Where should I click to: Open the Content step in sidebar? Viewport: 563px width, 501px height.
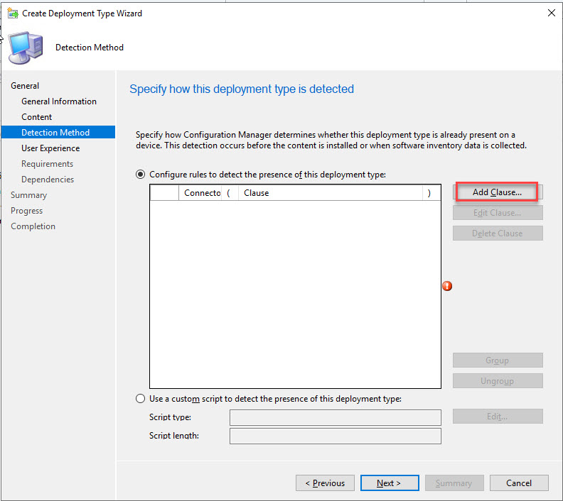coord(37,117)
